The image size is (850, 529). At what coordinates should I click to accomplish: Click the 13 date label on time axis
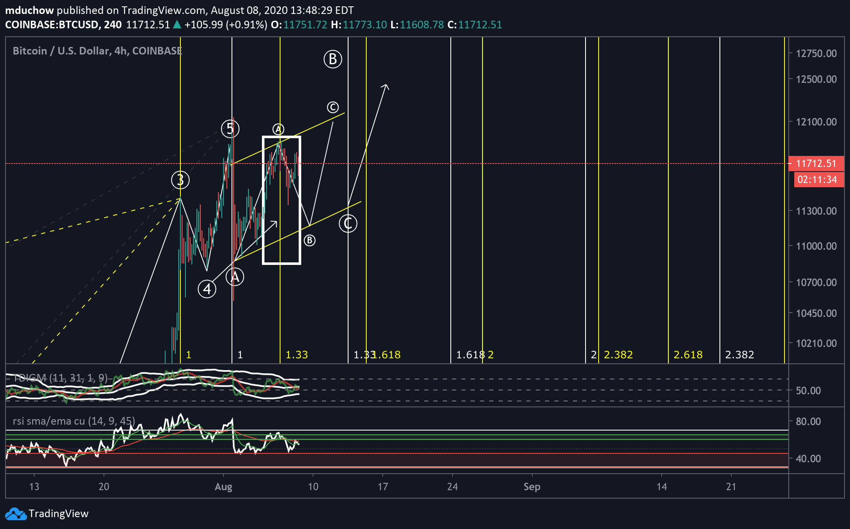point(34,487)
